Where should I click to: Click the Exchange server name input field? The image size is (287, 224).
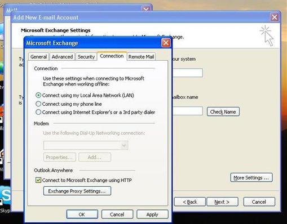187,73
